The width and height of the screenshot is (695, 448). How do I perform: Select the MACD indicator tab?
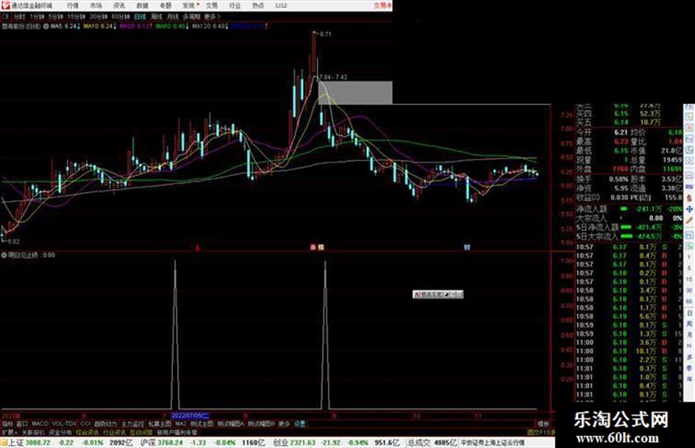pos(40,424)
